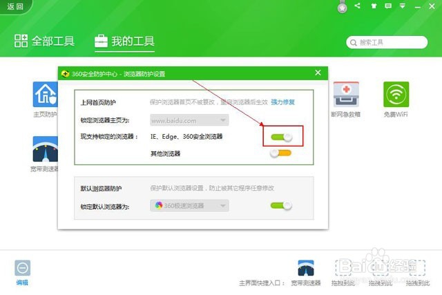442x295 pixels.
Task: Open the skin shirt icon
Action: pos(374,6)
